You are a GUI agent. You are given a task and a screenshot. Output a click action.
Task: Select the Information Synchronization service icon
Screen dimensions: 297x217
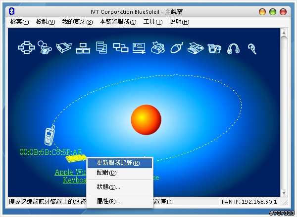click(121, 47)
